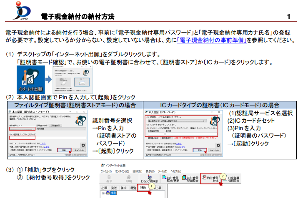
Task: Click オンライン予納照会 toolbar icon
Action: click(149, 179)
